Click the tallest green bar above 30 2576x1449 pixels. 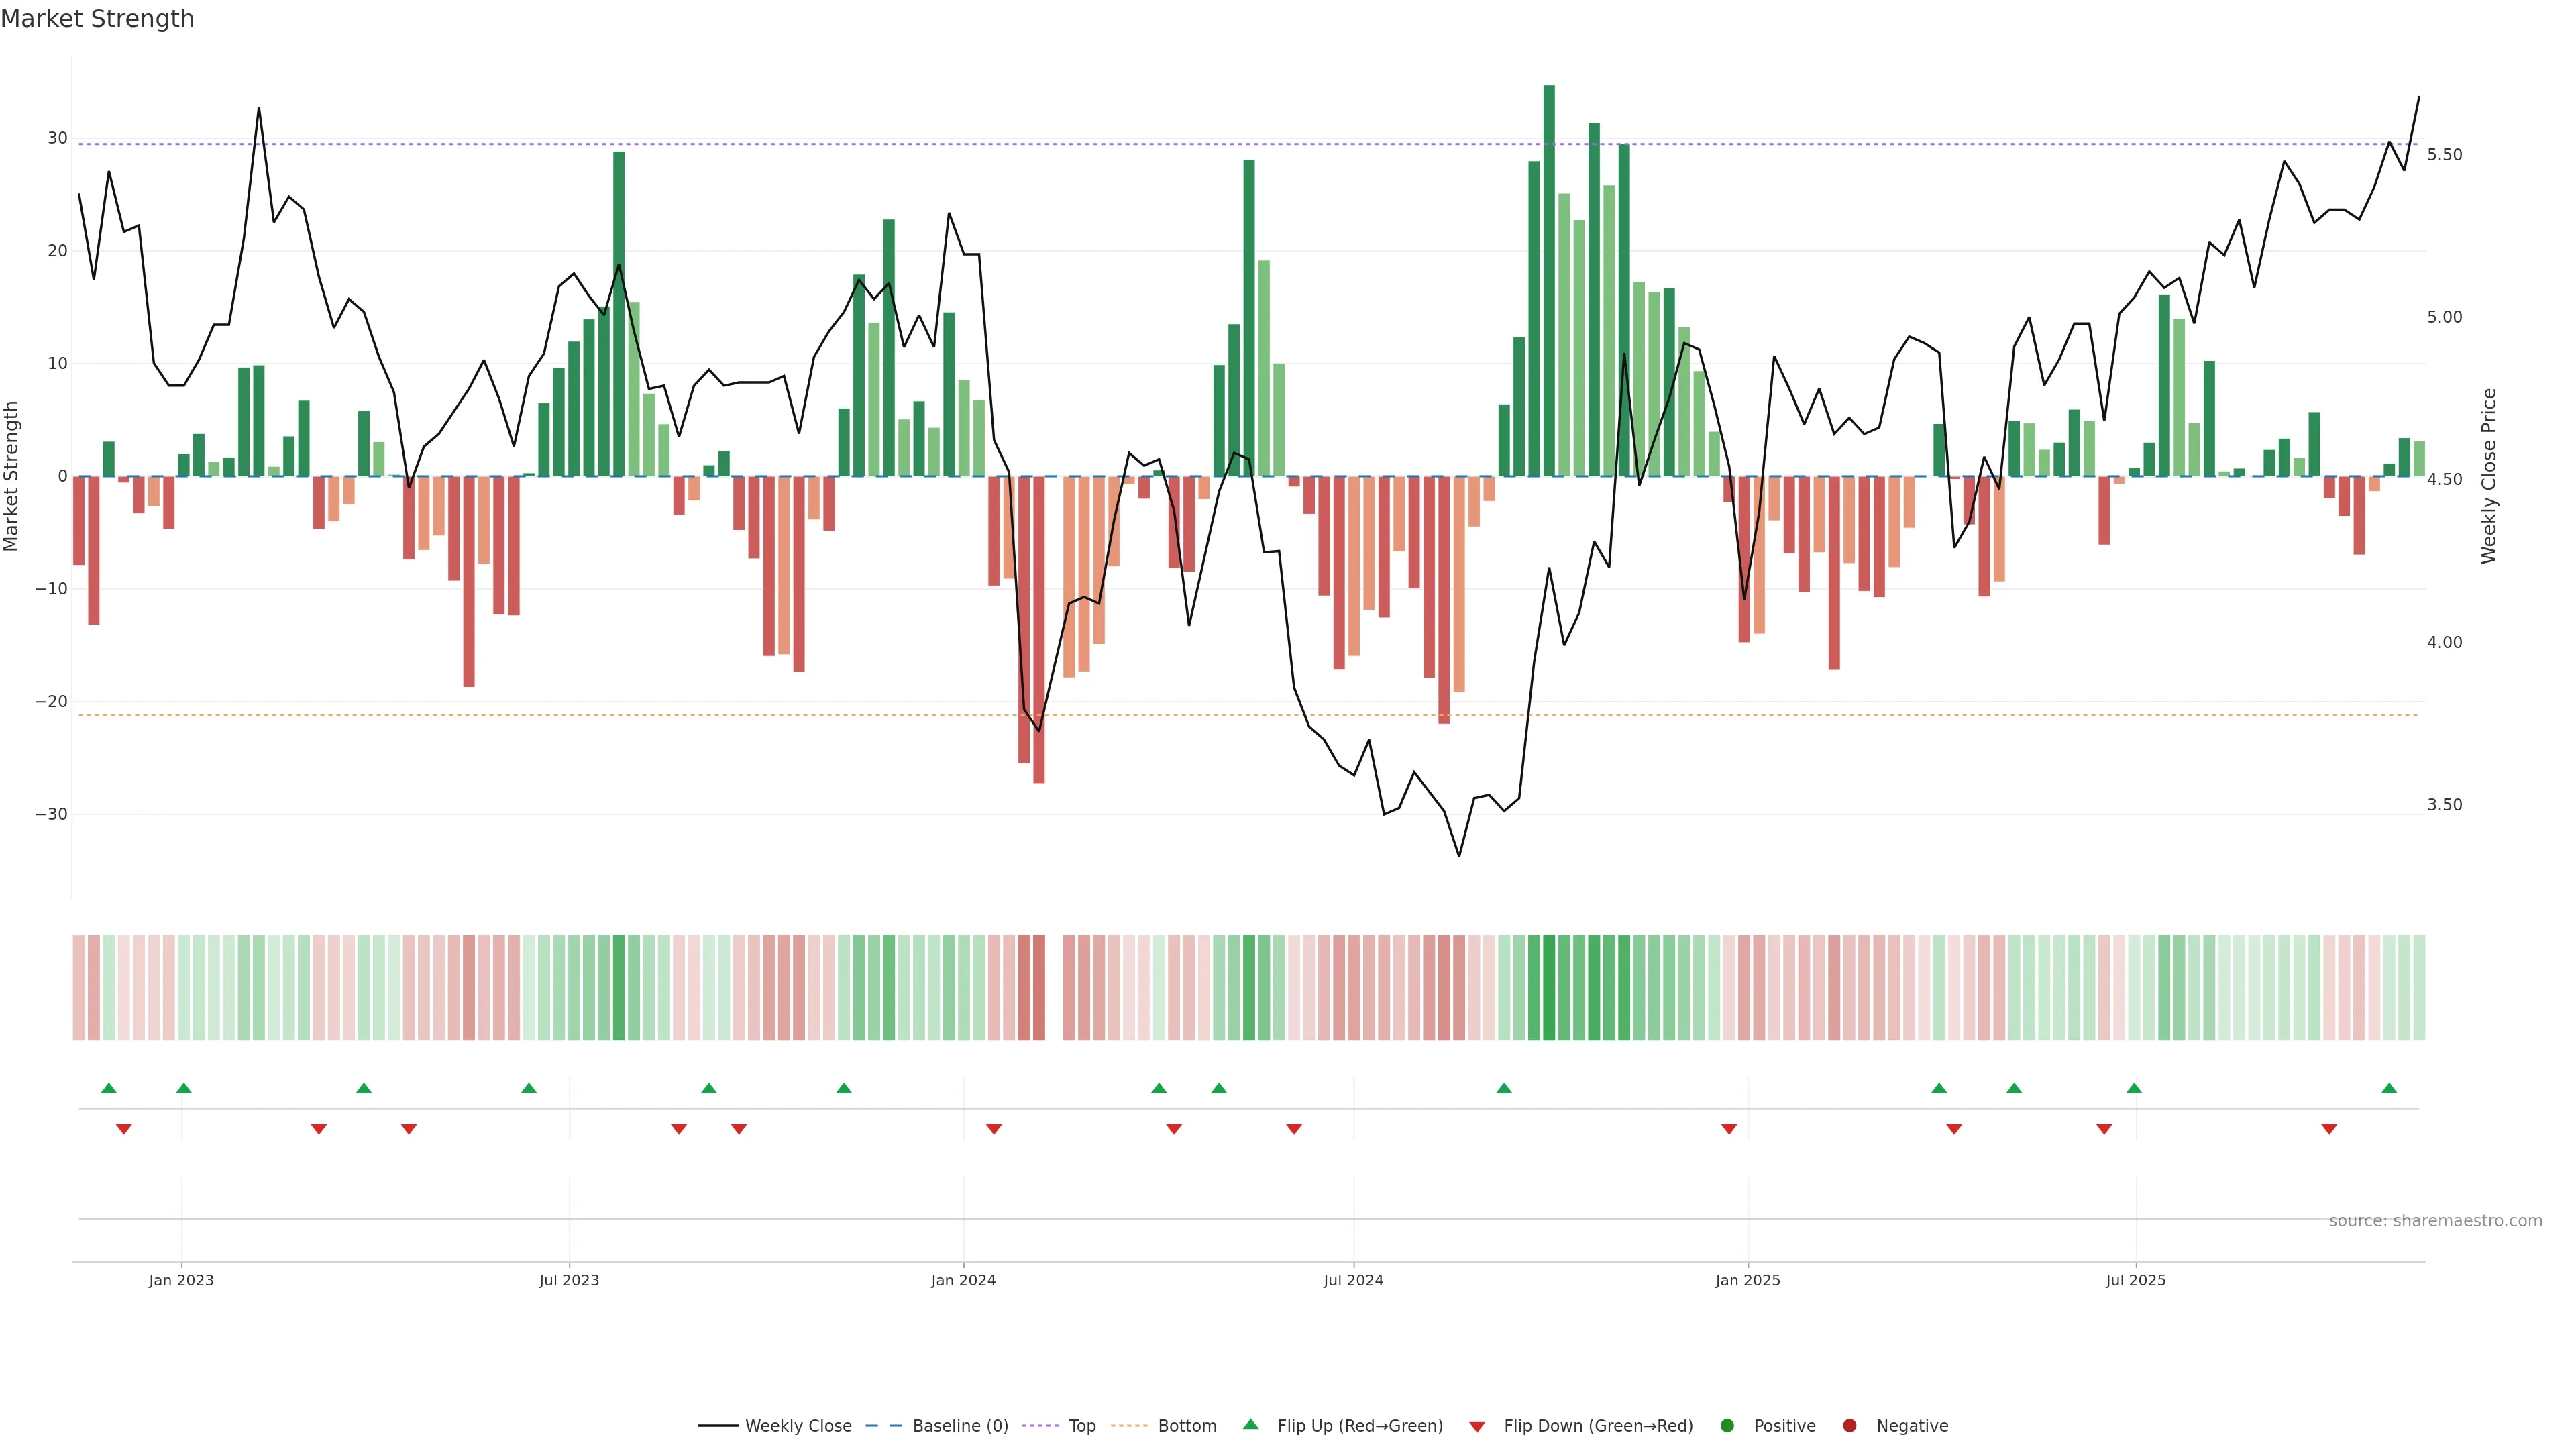pos(1549,280)
